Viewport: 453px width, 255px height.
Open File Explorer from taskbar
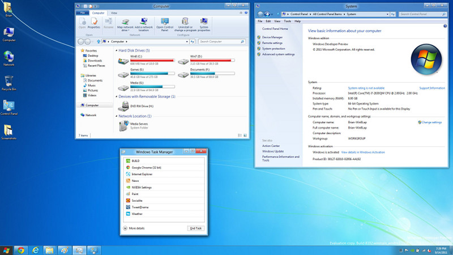50,250
